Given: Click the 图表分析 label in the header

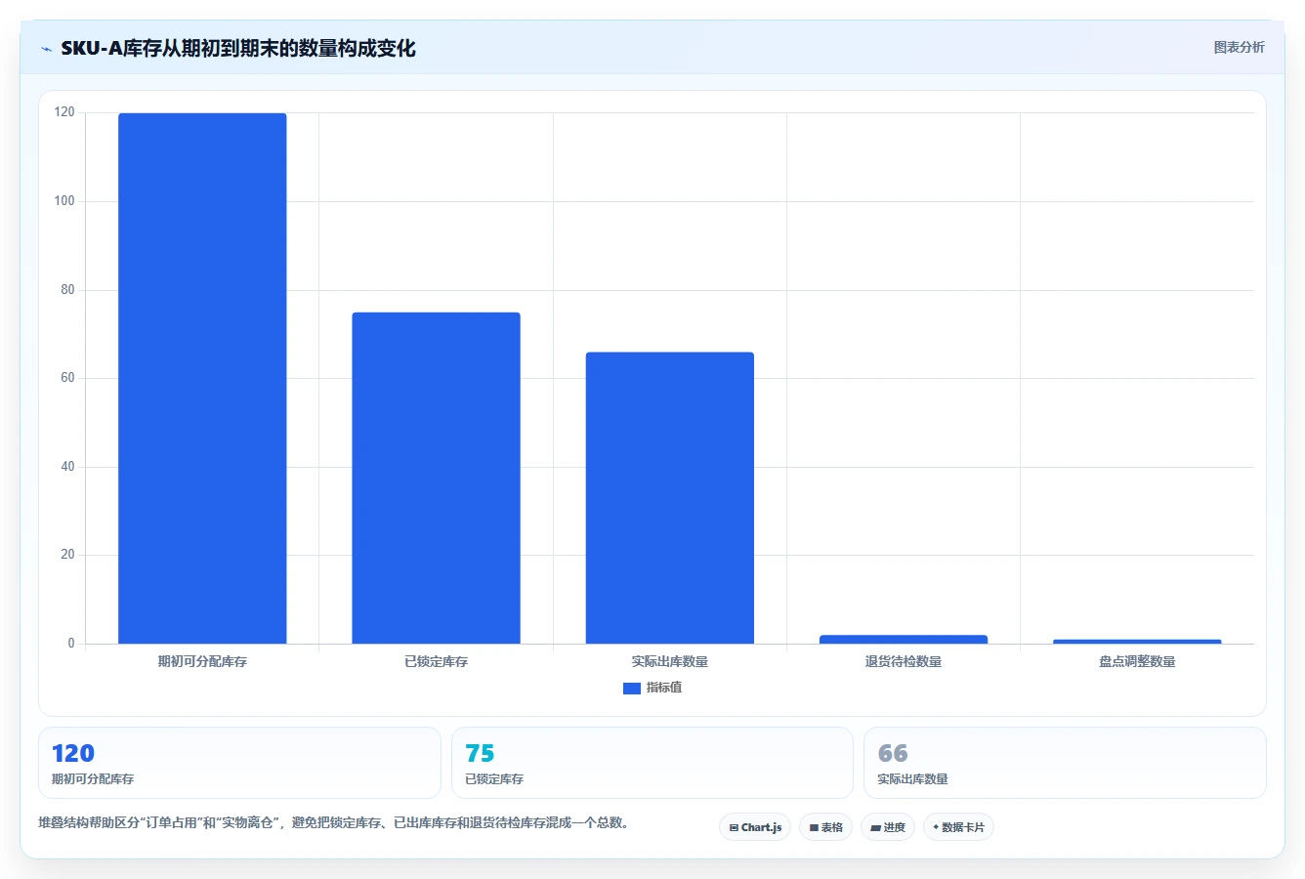Looking at the screenshot, I should [1239, 47].
